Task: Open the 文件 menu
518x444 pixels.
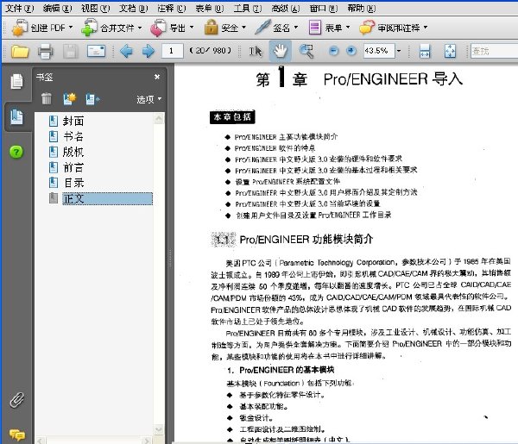Action: 20,9
